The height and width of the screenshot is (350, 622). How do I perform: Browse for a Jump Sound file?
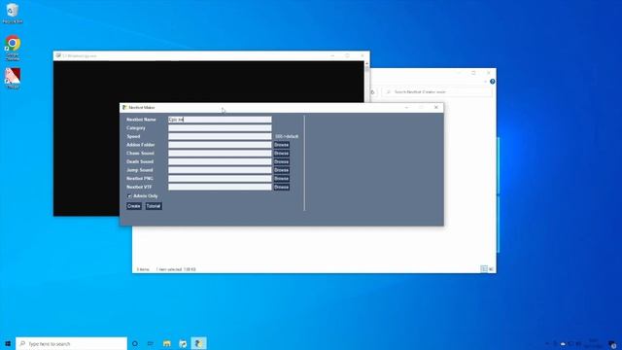click(281, 170)
